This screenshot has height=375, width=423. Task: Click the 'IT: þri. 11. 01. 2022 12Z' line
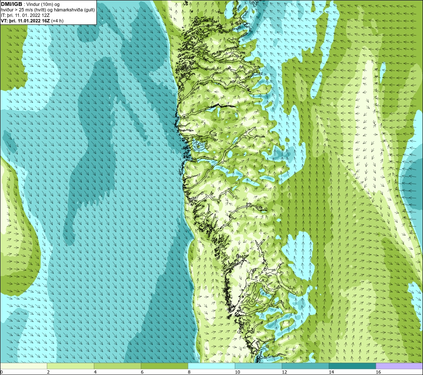[x=25, y=15]
